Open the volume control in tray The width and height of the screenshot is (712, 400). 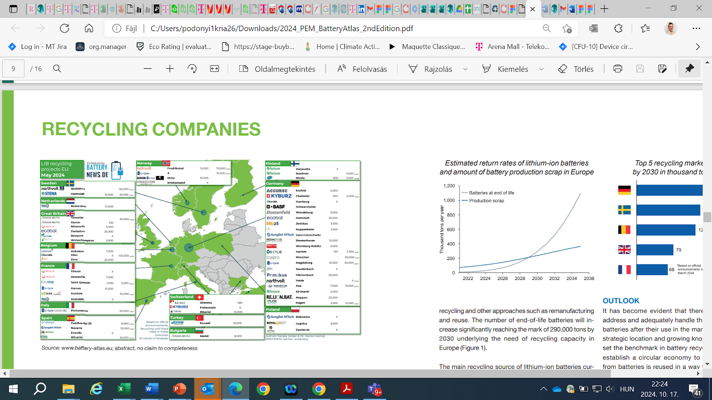click(x=610, y=389)
